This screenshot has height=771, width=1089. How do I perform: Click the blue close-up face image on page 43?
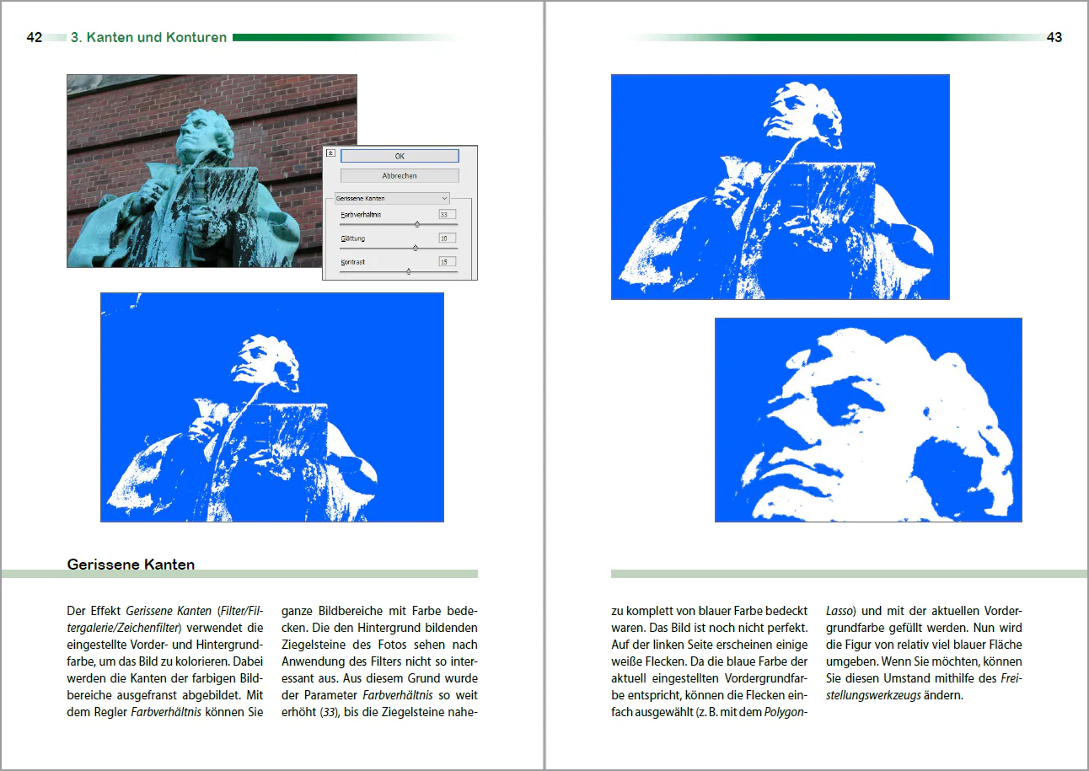click(868, 420)
